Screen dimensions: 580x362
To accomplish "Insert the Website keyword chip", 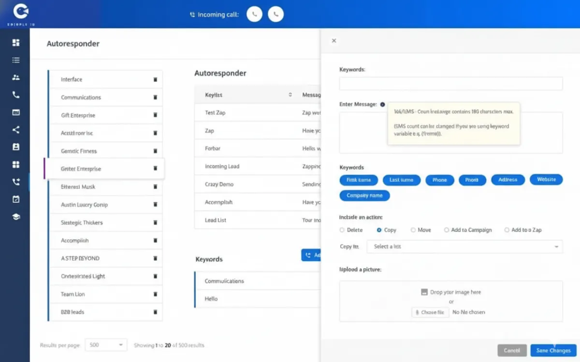I will [546, 180].
